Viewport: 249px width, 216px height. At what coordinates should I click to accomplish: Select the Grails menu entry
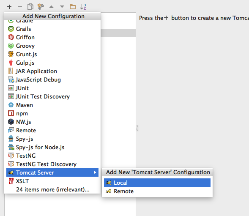52,29
